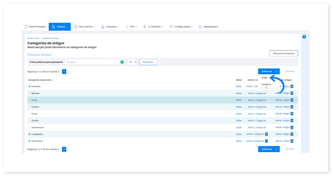Click the Pesquisa avançada button
This screenshot has width=334, height=178.
(283, 53)
